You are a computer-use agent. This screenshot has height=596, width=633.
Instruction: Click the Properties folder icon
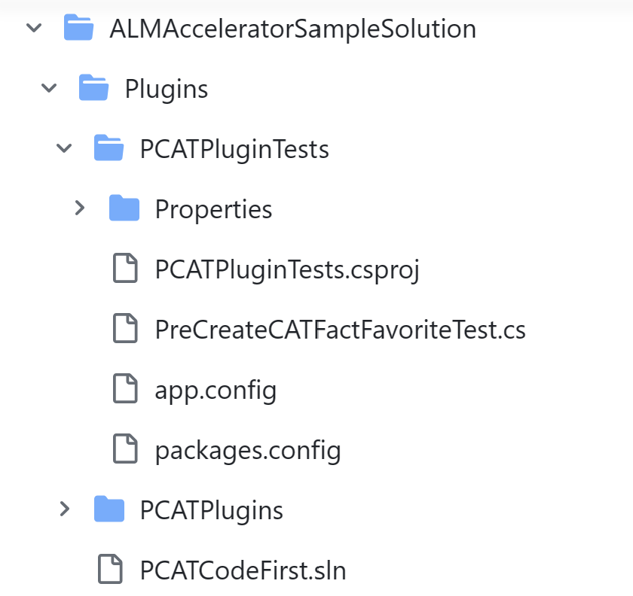[124, 208]
